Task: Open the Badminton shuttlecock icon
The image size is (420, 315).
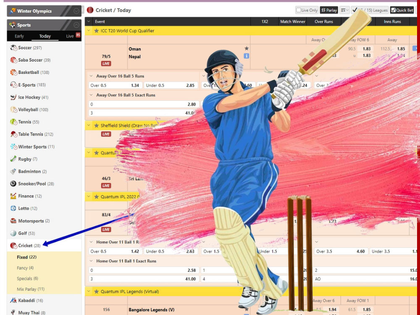Action: (x=13, y=171)
